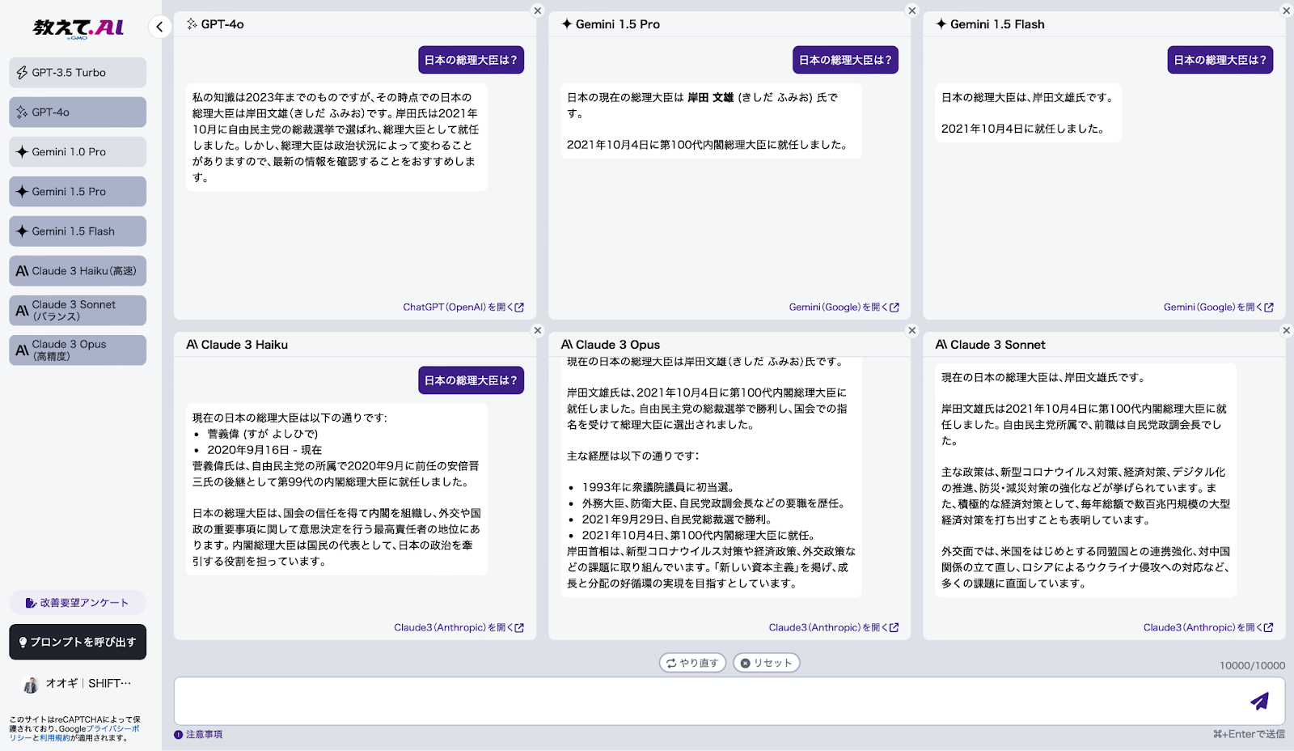Open Gemini (Google) link in Gemini 1.5 Flash panel
The height and width of the screenshot is (751, 1294).
coord(1218,308)
